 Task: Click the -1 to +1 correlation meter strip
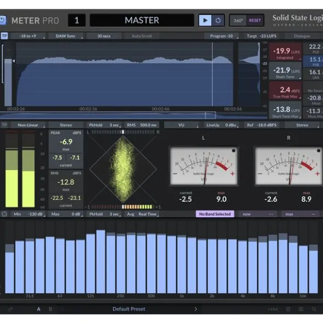coord(123,207)
